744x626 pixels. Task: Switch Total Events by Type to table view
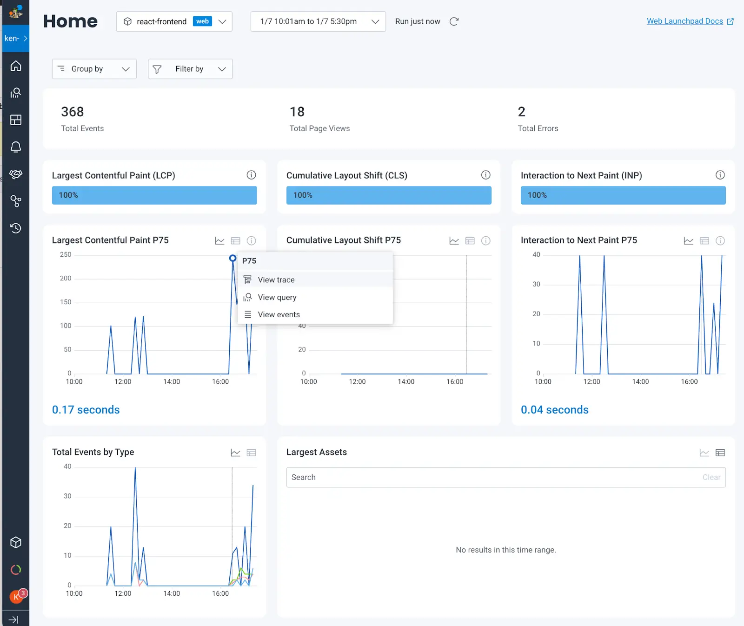(x=251, y=453)
